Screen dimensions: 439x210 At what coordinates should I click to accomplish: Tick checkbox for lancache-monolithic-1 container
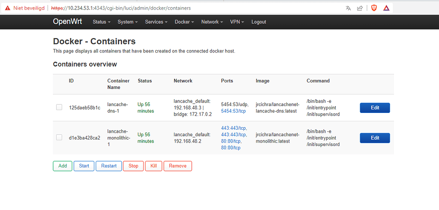click(59, 137)
